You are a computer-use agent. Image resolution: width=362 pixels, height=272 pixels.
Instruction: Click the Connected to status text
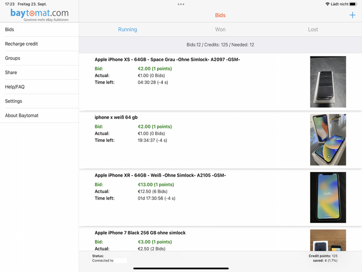tap(103, 261)
